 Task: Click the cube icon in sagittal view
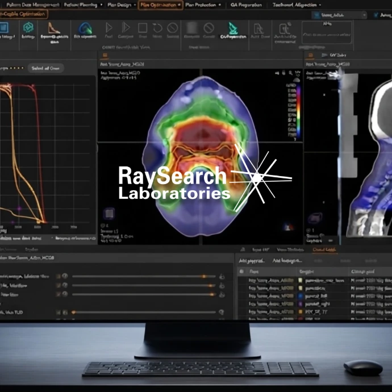315,218
